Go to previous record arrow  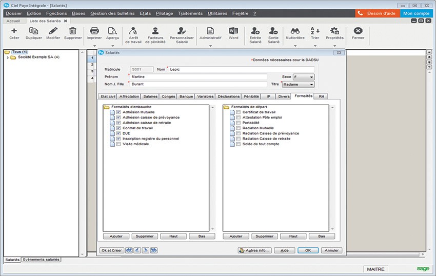tap(137, 250)
